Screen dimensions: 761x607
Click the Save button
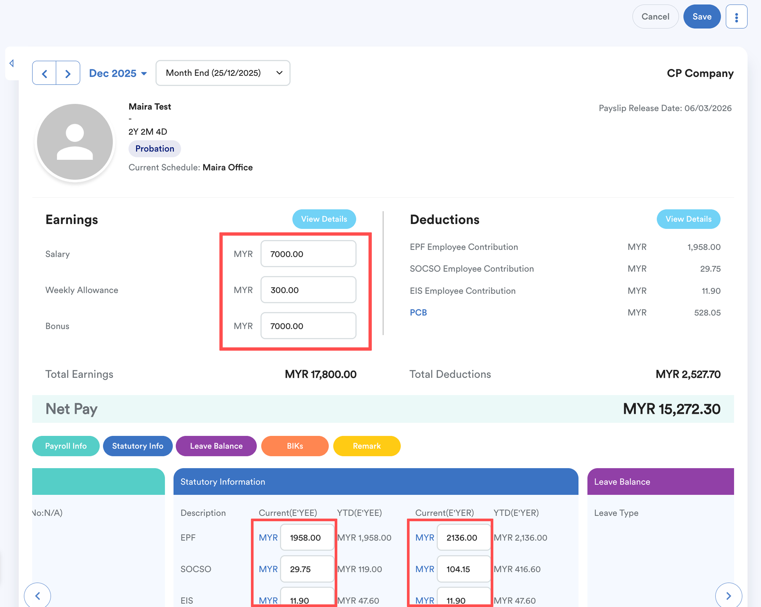701,16
